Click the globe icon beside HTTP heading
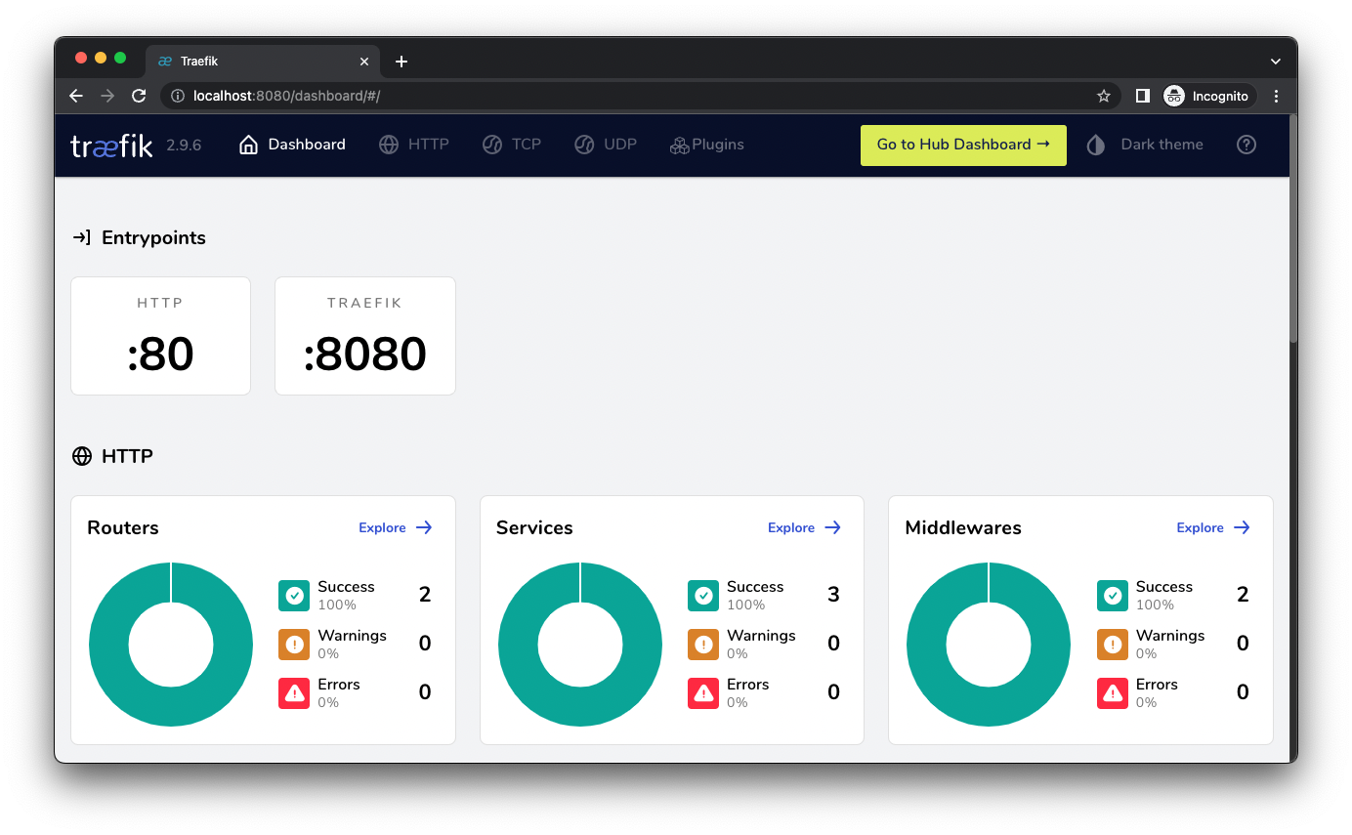 82,456
